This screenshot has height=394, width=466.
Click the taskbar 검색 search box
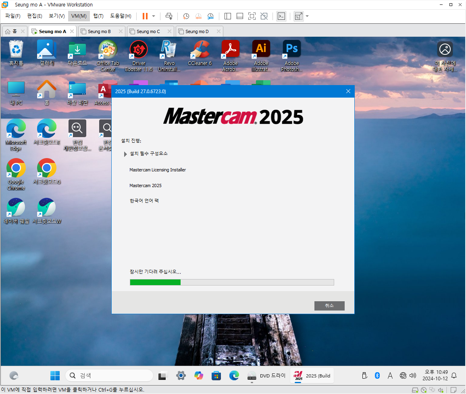click(109, 375)
